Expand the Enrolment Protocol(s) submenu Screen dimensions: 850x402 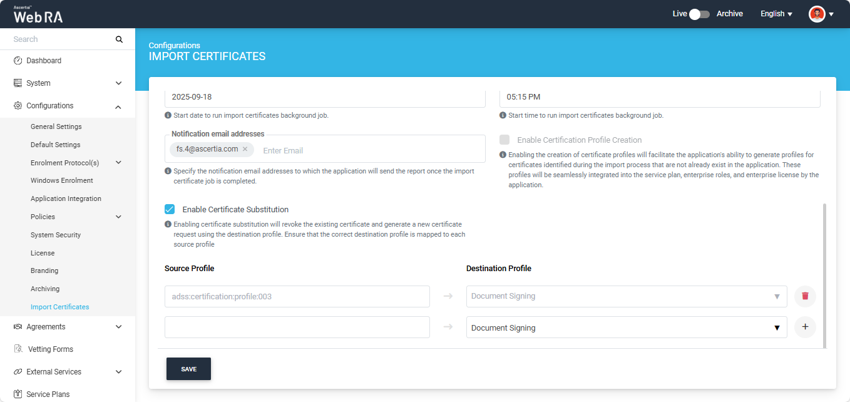click(x=118, y=163)
